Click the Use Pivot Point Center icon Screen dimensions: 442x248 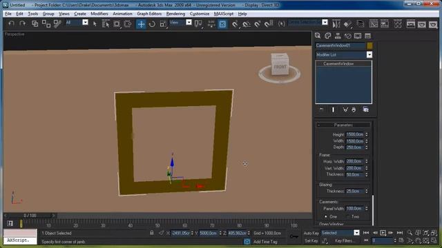pos(198,24)
